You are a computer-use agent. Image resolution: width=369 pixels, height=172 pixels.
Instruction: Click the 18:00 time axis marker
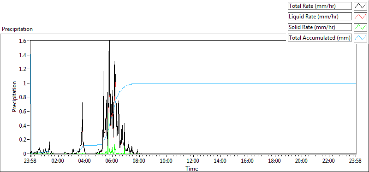coord(274,161)
